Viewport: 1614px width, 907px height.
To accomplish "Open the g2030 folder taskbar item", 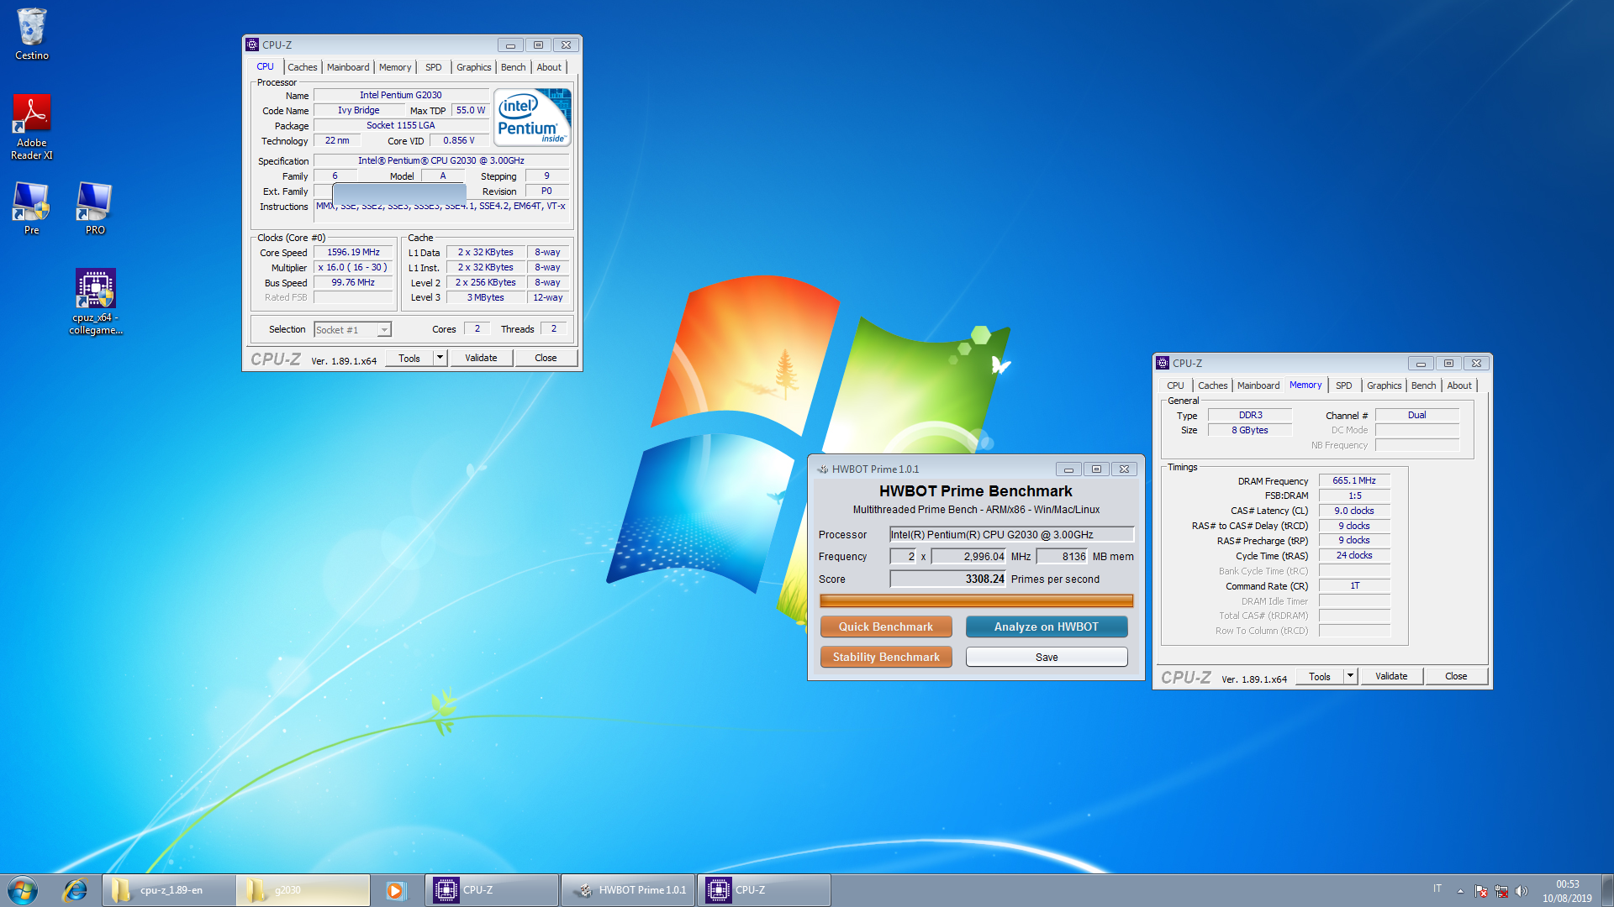I will (x=303, y=890).
